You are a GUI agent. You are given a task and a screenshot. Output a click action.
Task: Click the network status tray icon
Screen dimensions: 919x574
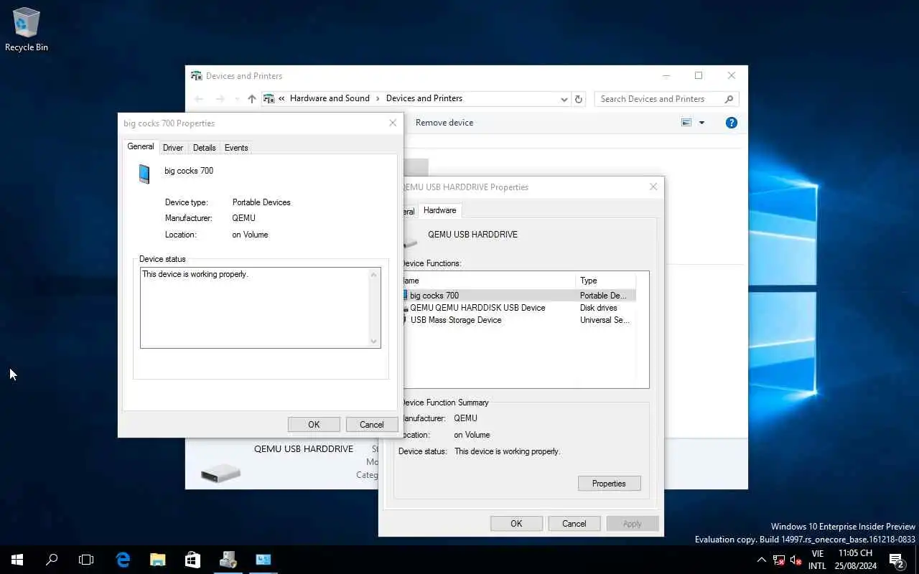click(779, 560)
